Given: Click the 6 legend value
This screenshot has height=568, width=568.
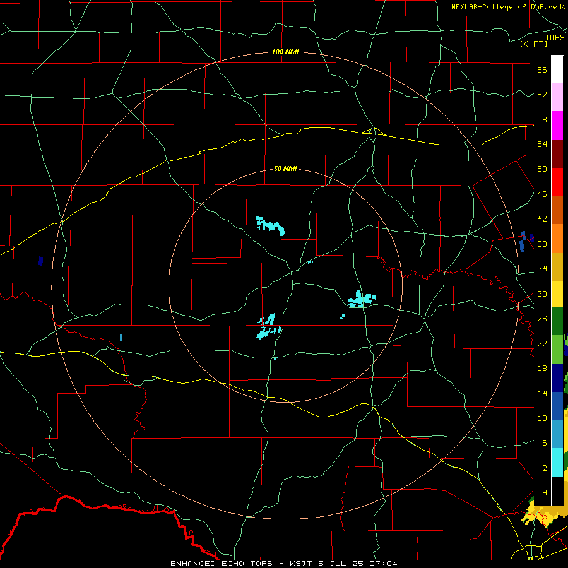Looking at the screenshot, I should click(544, 442).
